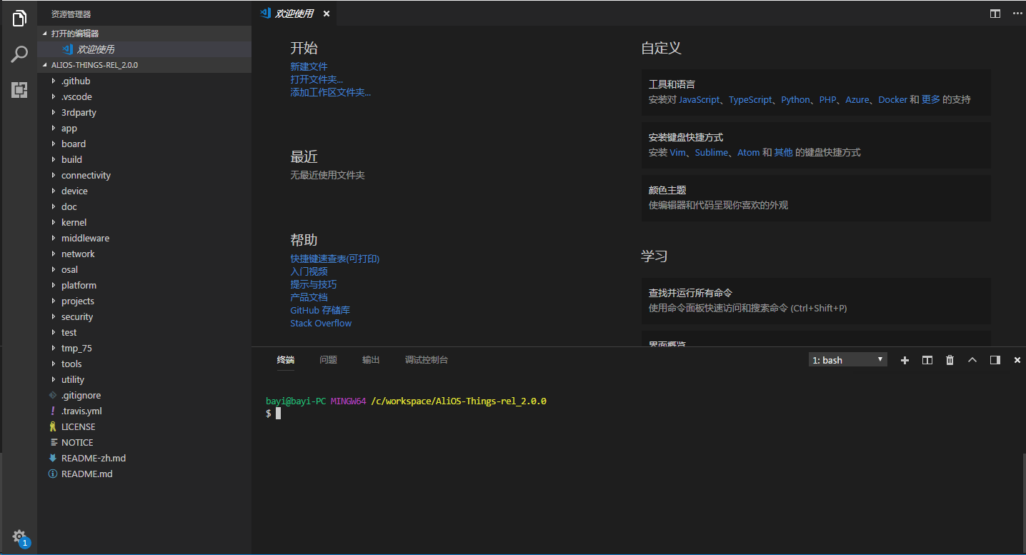
Task: Close the 欢迎使用 tab
Action: 327,14
